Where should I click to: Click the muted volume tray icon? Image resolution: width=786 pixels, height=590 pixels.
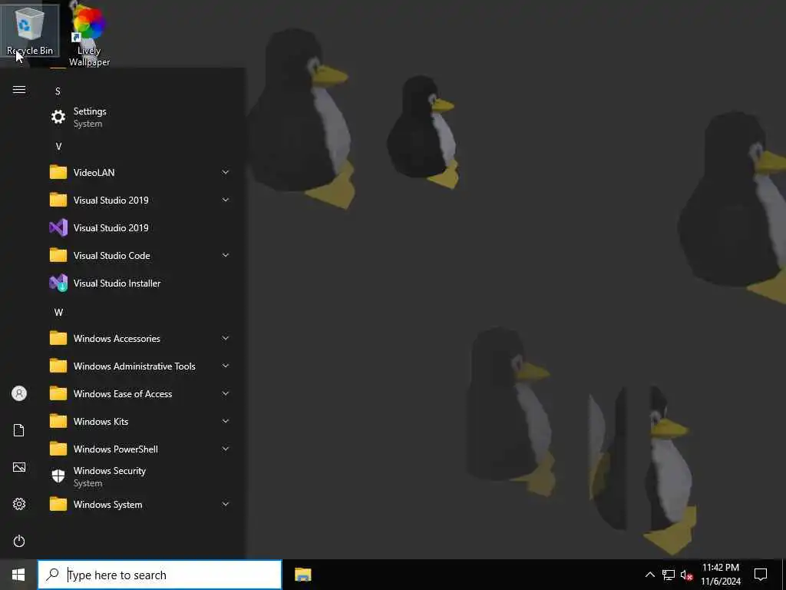[687, 575]
